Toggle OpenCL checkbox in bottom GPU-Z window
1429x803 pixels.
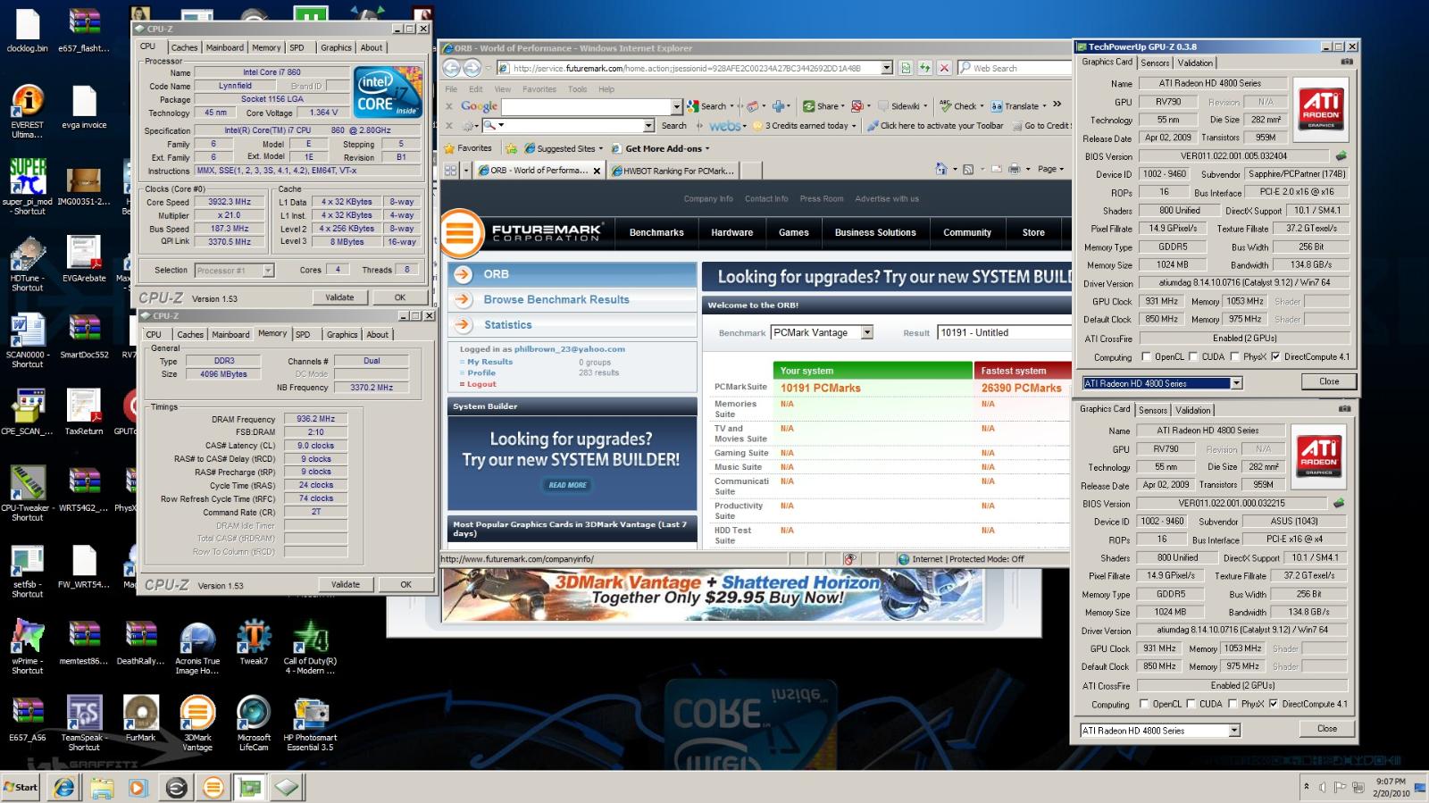[1144, 704]
